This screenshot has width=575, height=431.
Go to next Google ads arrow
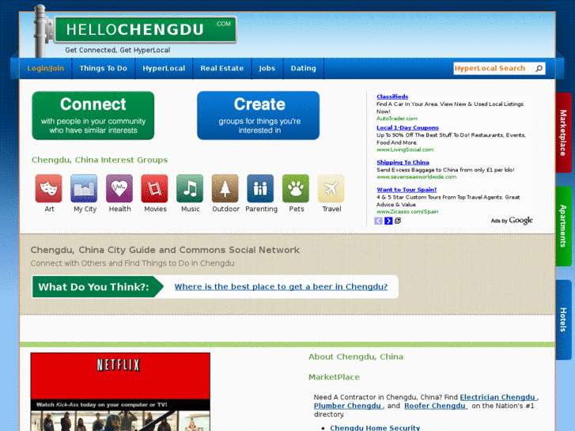(388, 221)
